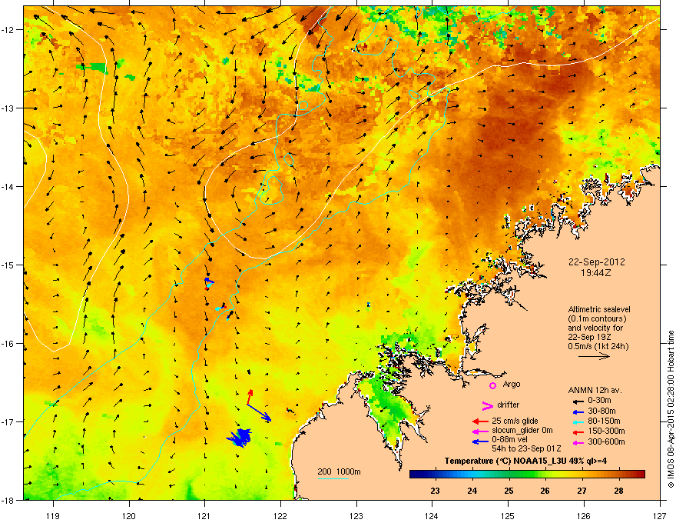Select the 'slocum_glider 0m' label
The width and height of the screenshot is (676, 523).
(522, 431)
